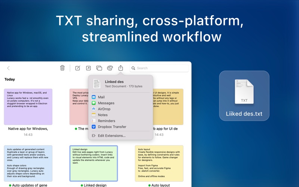Click the trash delete icon
The image size is (299, 187).
pos(62,68)
